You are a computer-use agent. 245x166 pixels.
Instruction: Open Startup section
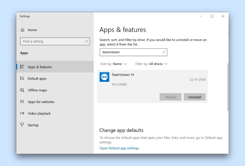click(x=55, y=125)
